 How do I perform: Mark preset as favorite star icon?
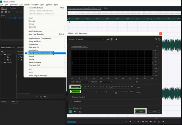(x=116, y=39)
